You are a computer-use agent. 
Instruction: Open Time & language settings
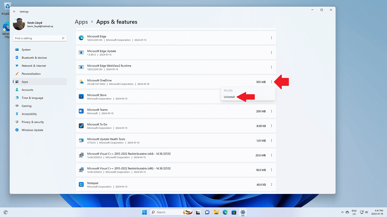(x=40, y=98)
